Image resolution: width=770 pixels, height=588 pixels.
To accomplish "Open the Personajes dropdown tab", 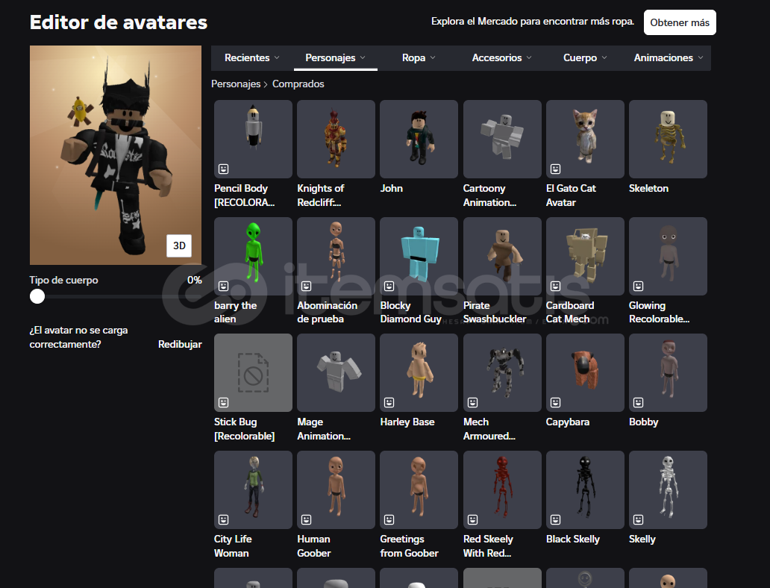I will pyautogui.click(x=336, y=58).
